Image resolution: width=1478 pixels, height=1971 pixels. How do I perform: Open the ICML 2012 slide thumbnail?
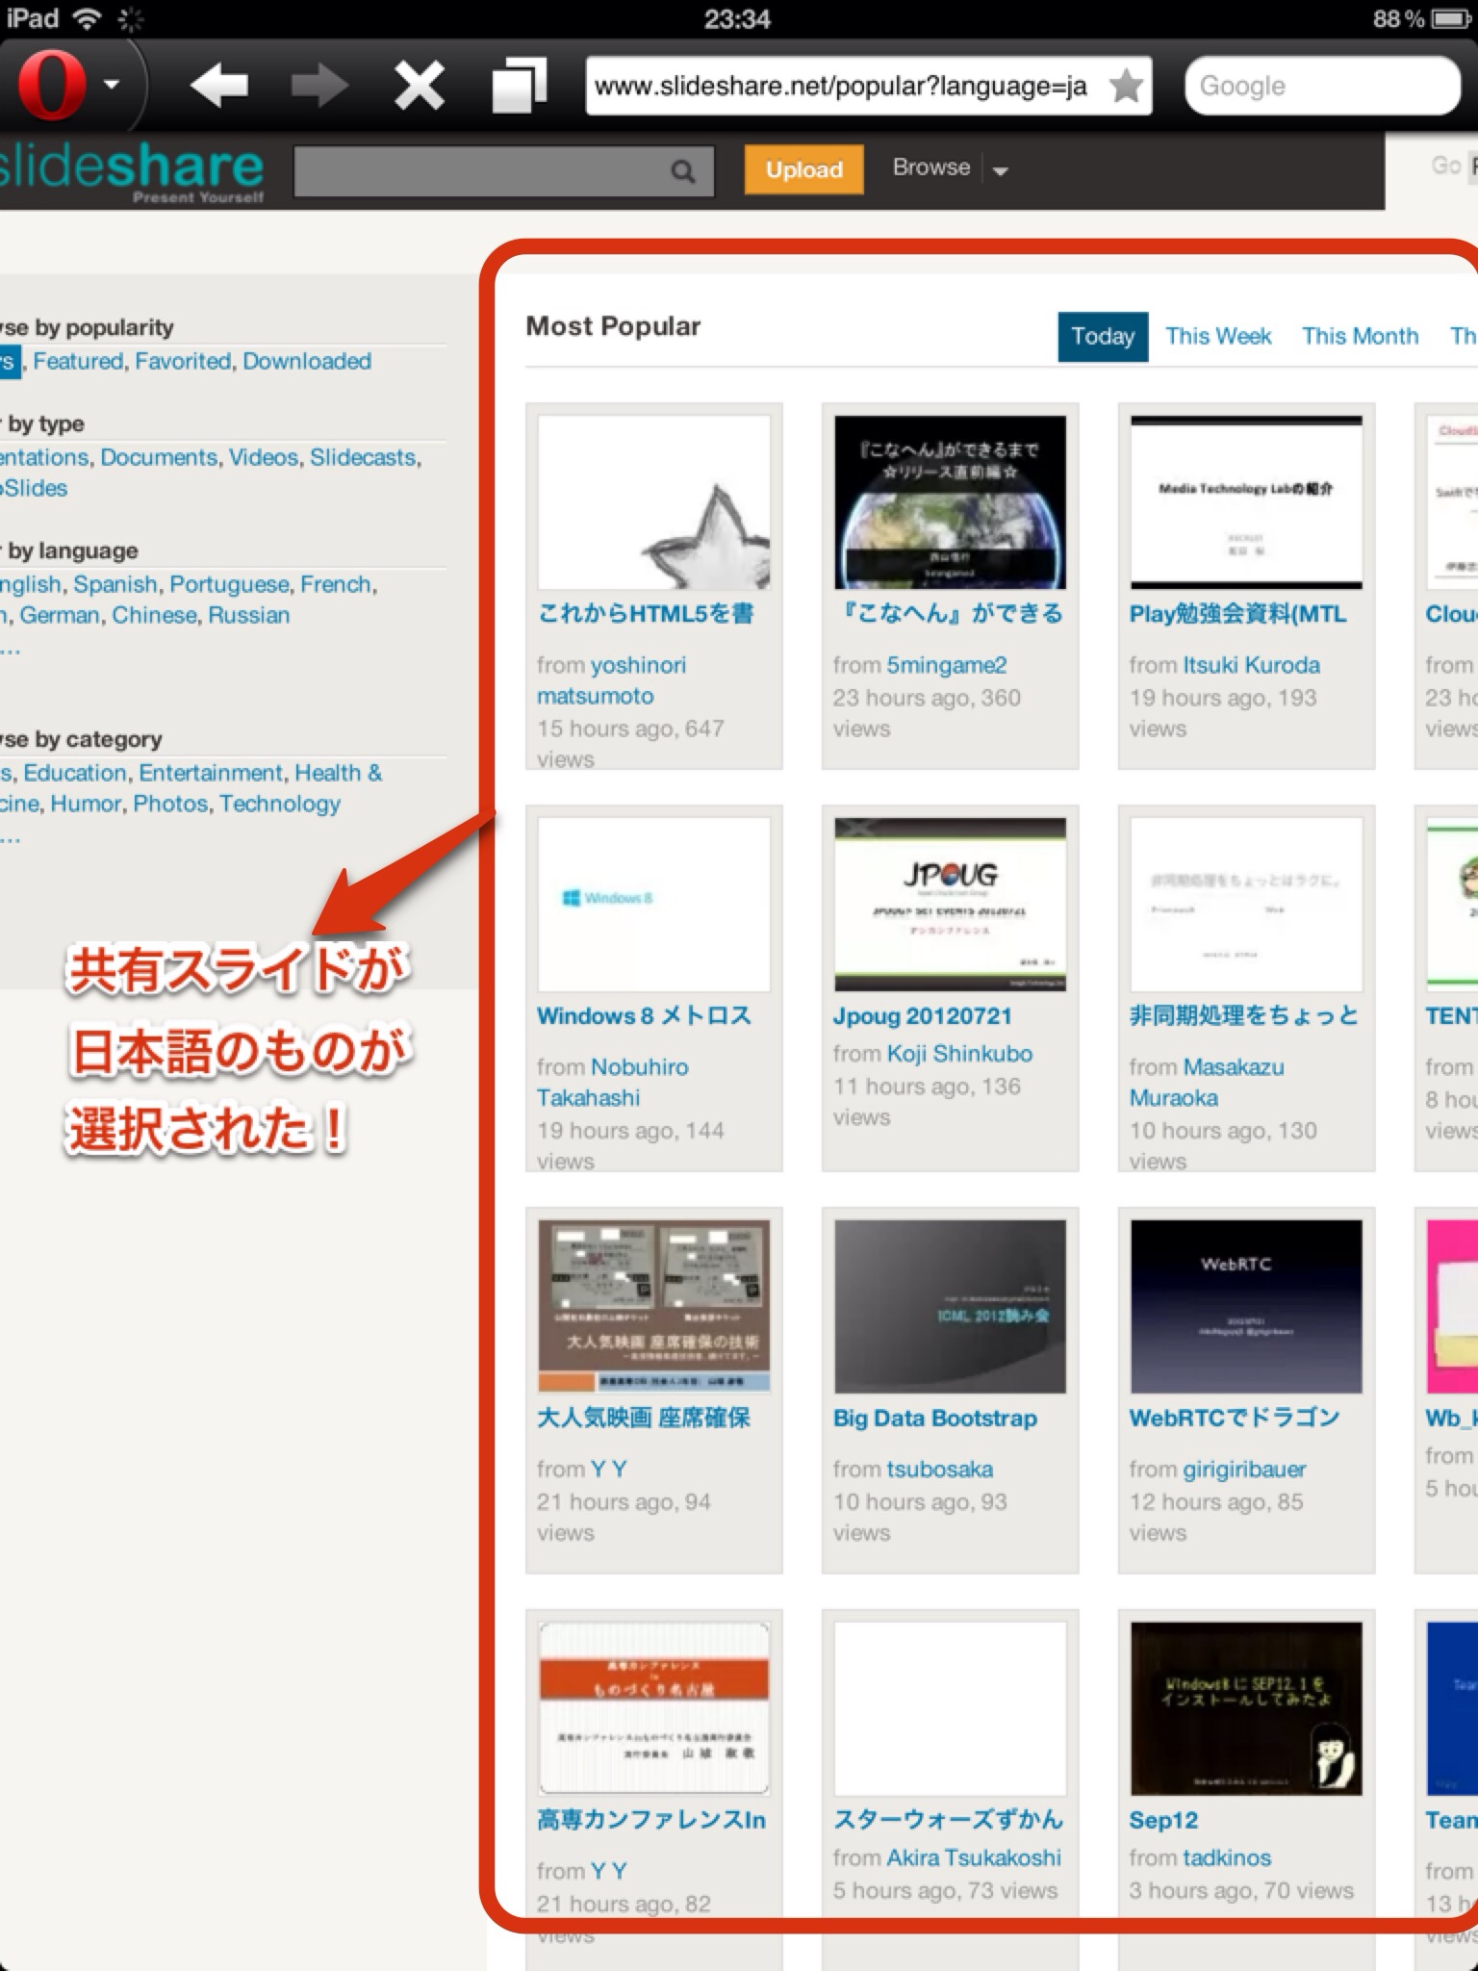point(951,1307)
